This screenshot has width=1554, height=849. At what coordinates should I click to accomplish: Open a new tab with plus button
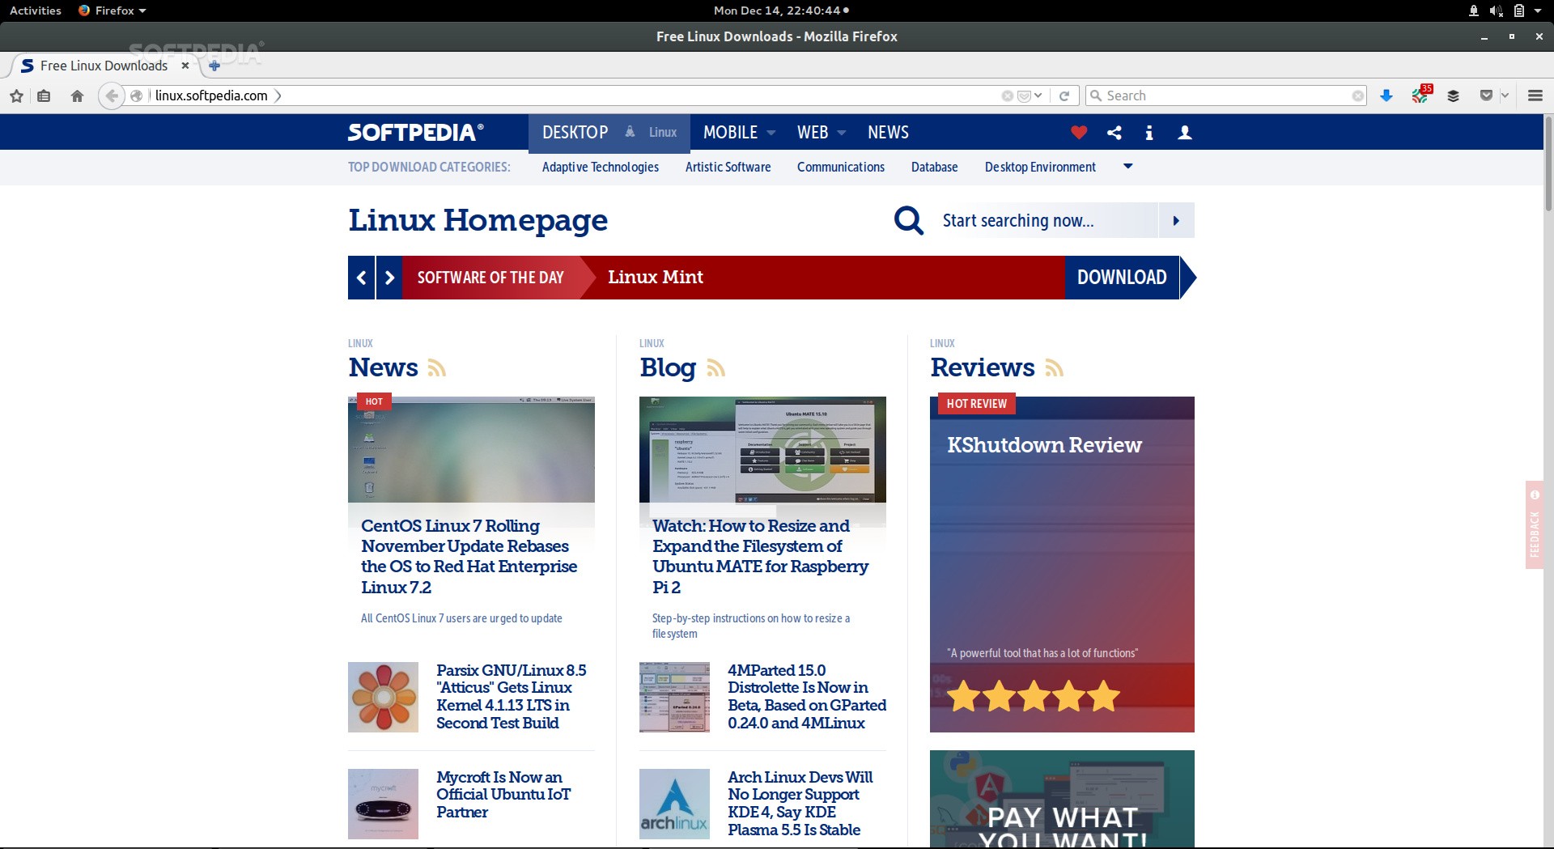214,66
